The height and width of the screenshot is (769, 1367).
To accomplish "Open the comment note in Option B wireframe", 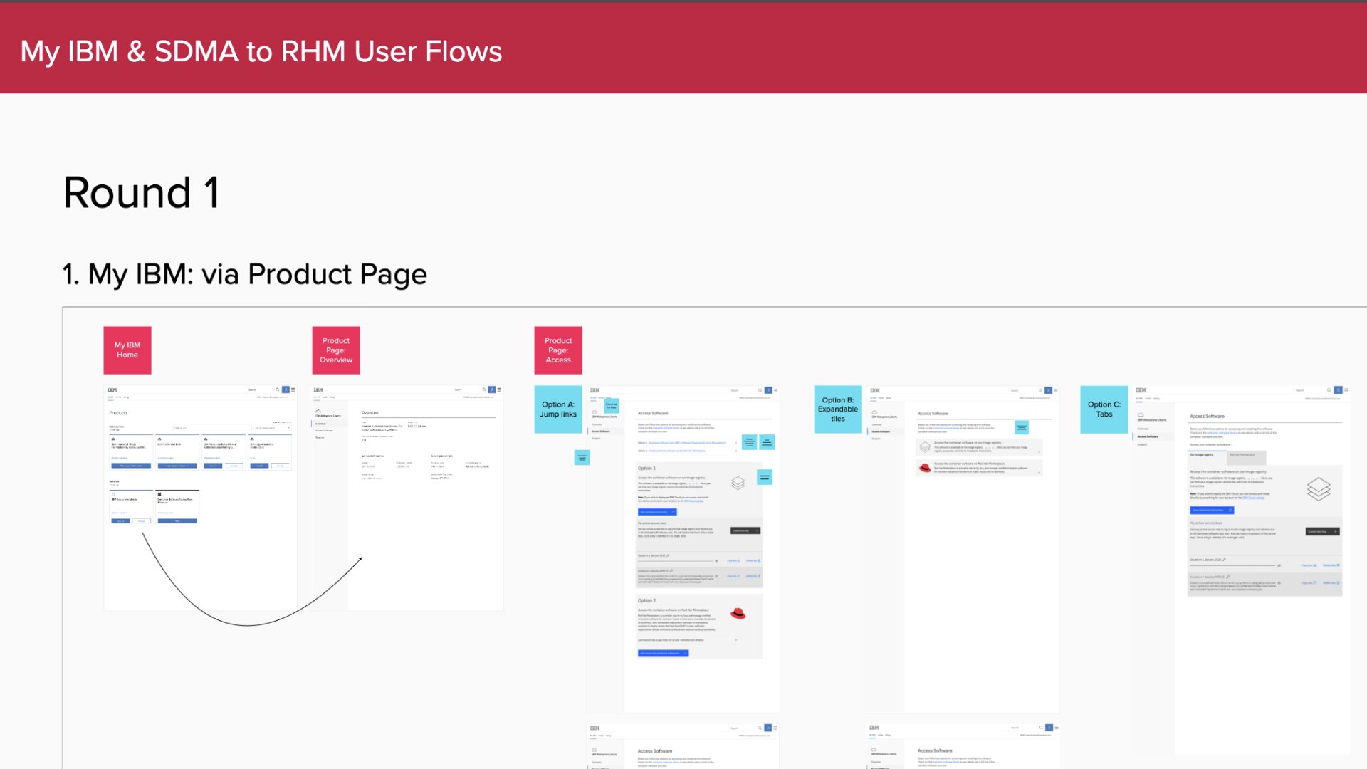I will click(1022, 428).
